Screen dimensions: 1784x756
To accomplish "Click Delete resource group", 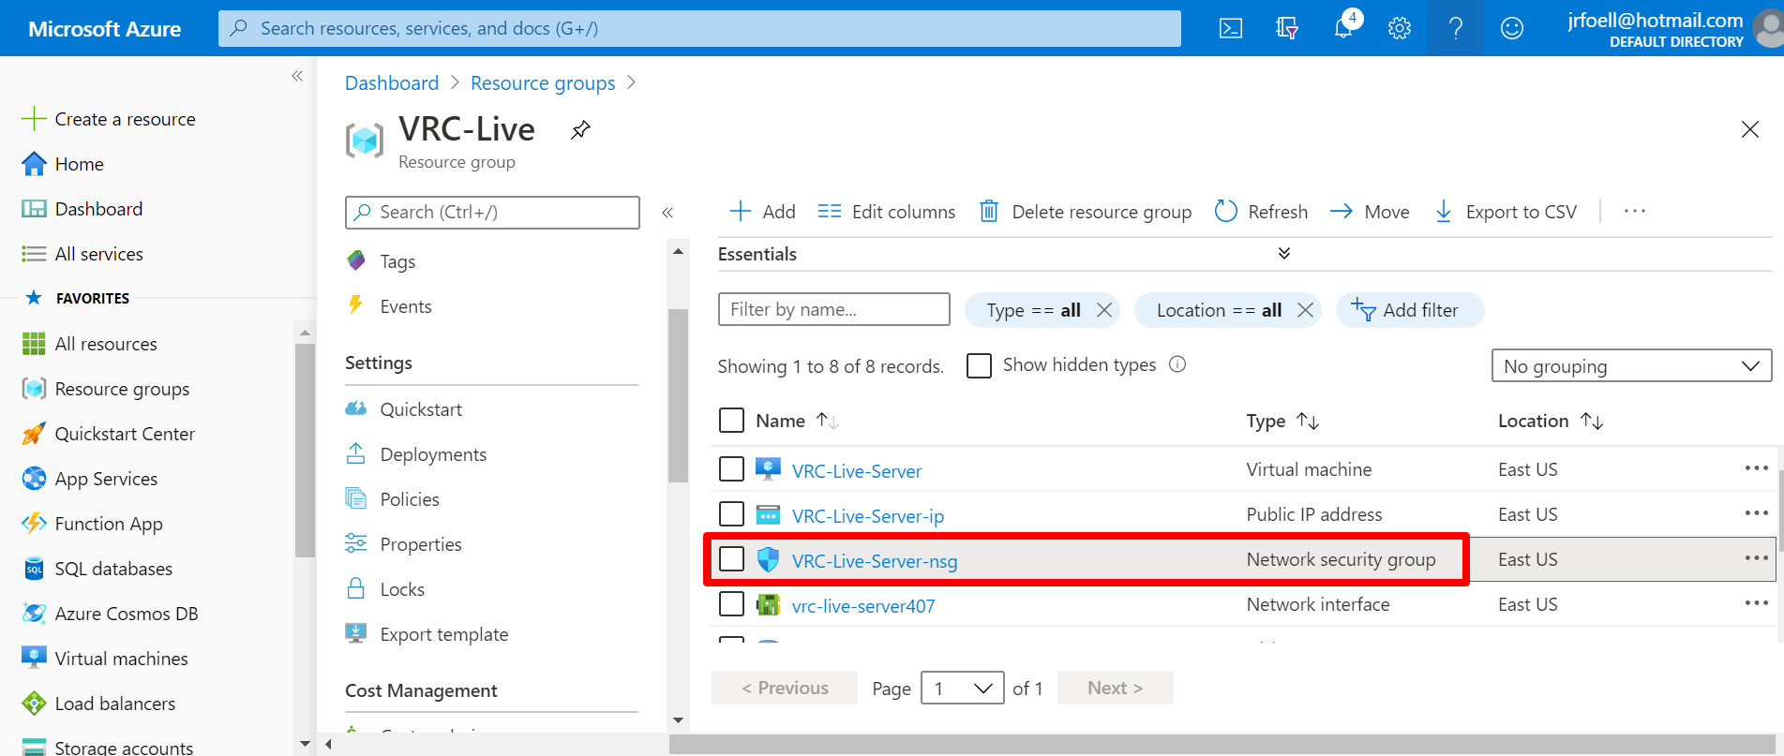I will pos(1086,212).
